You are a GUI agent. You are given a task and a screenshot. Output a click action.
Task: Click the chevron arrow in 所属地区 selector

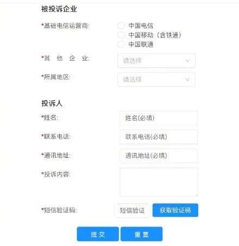point(187,79)
